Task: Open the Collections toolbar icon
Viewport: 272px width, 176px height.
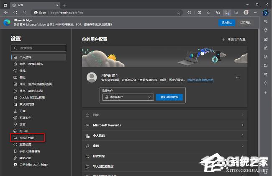Action: [x=218, y=13]
